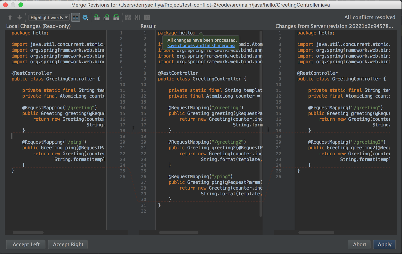Click @RequestMapping("/ping") in Result pane
402x254 pixels.
[x=200, y=177]
